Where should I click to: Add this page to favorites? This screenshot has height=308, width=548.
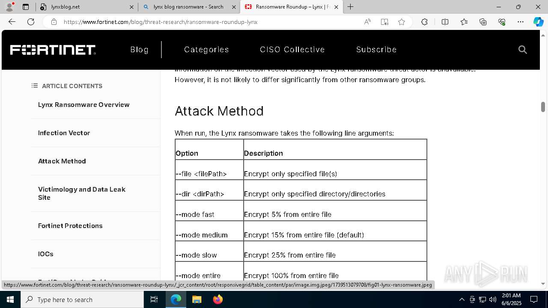tap(402, 22)
